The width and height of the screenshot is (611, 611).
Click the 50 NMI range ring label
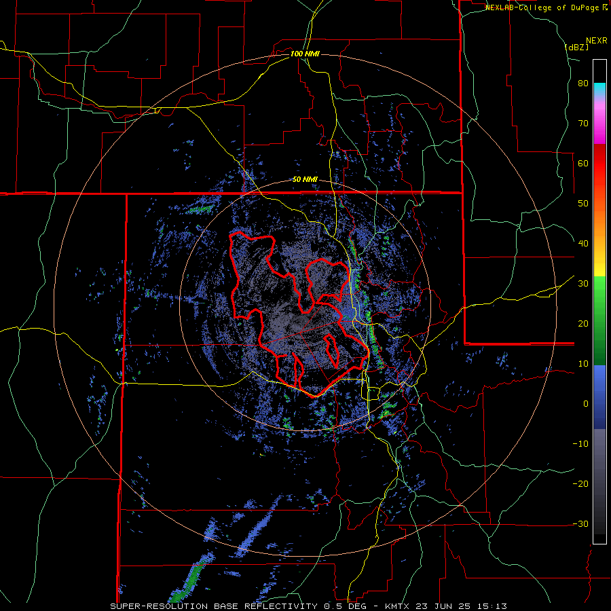(x=305, y=180)
